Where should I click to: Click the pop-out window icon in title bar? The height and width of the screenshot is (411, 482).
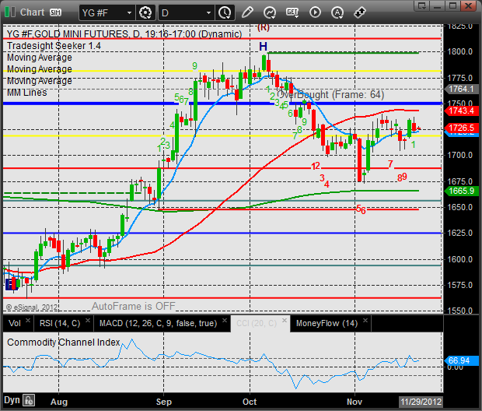click(422, 5)
